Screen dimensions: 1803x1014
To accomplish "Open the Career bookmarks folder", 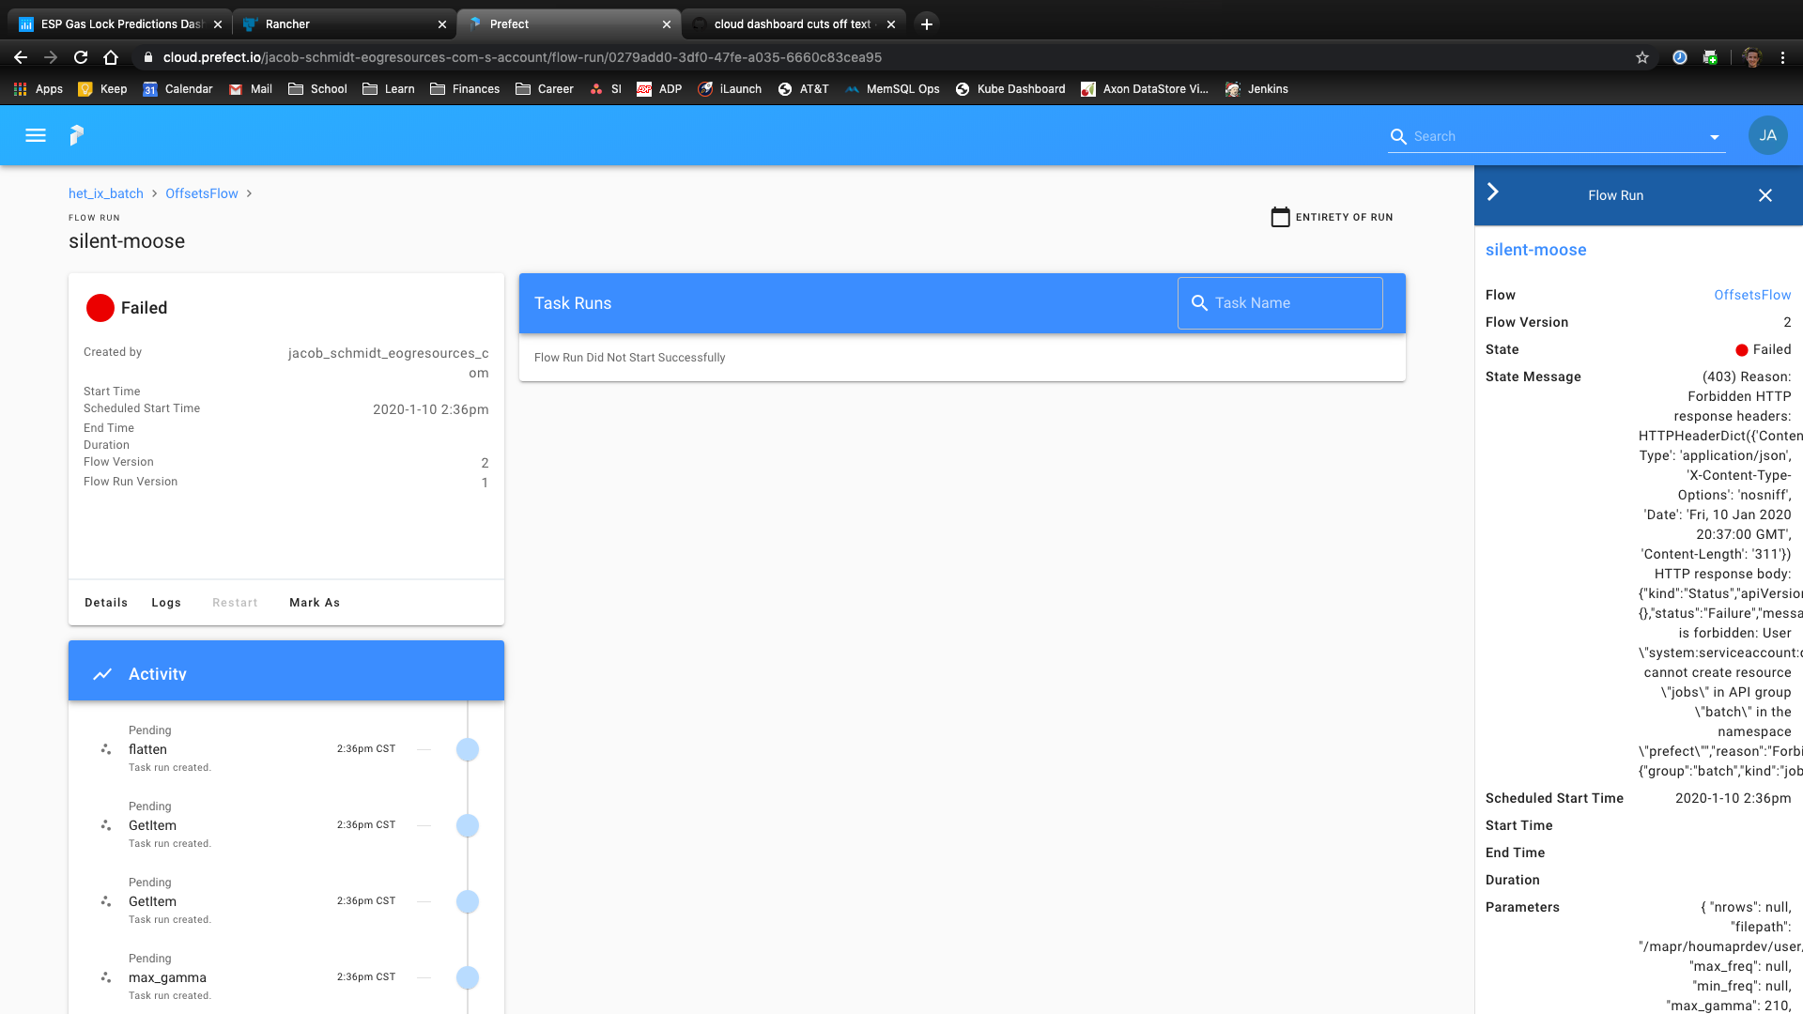I will [x=545, y=89].
